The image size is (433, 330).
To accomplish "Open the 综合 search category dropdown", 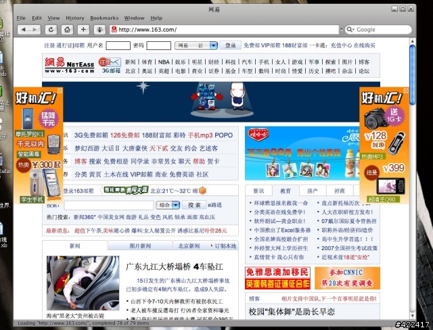I will click(x=168, y=205).
